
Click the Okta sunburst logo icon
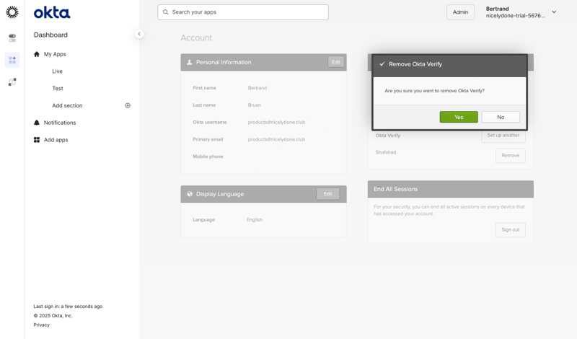(12, 12)
